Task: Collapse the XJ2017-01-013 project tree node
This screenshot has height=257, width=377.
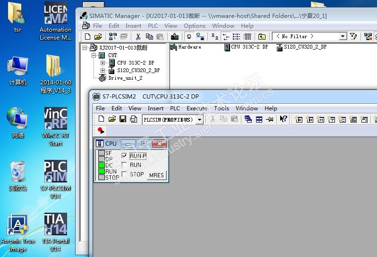Action: coord(85,48)
